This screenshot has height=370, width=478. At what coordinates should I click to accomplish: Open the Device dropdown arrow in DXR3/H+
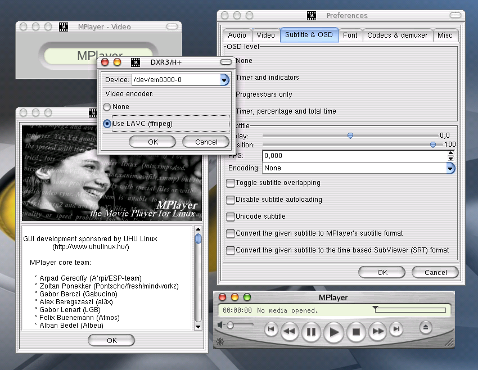pyautogui.click(x=224, y=80)
